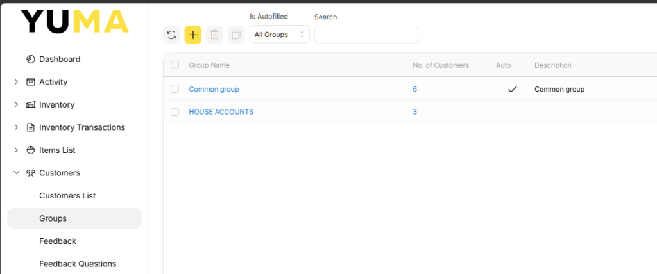This screenshot has height=274, width=657.
Task: Click the trash delete icon
Action: (x=214, y=35)
